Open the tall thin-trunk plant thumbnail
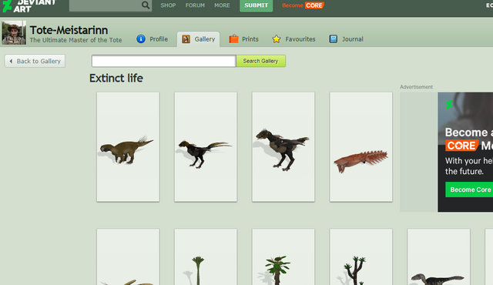The image size is (493, 285). point(206,257)
